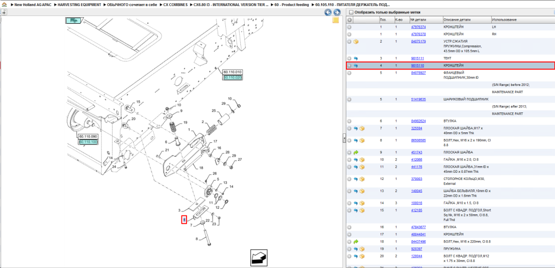The image size is (555, 268).
Task: Click the package icon for part 370003
Action: (362, 179)
